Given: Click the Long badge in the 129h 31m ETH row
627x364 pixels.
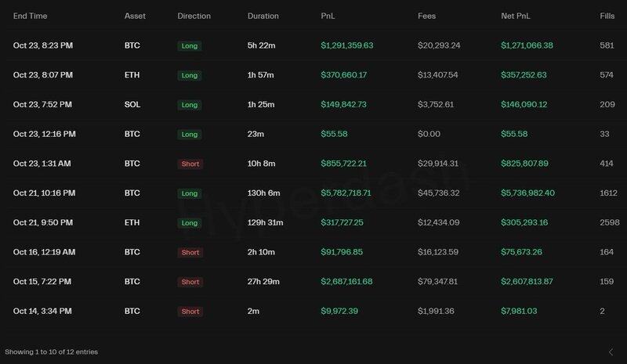Looking at the screenshot, I should pos(189,222).
